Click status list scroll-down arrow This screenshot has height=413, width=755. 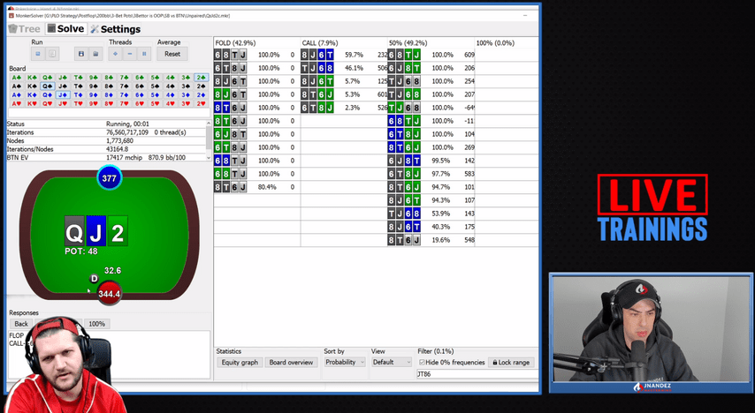tap(209, 157)
